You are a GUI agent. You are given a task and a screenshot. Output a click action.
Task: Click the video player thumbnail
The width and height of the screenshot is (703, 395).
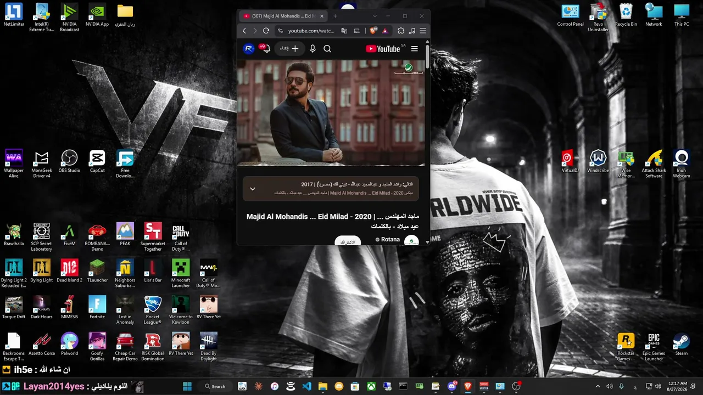(331, 112)
